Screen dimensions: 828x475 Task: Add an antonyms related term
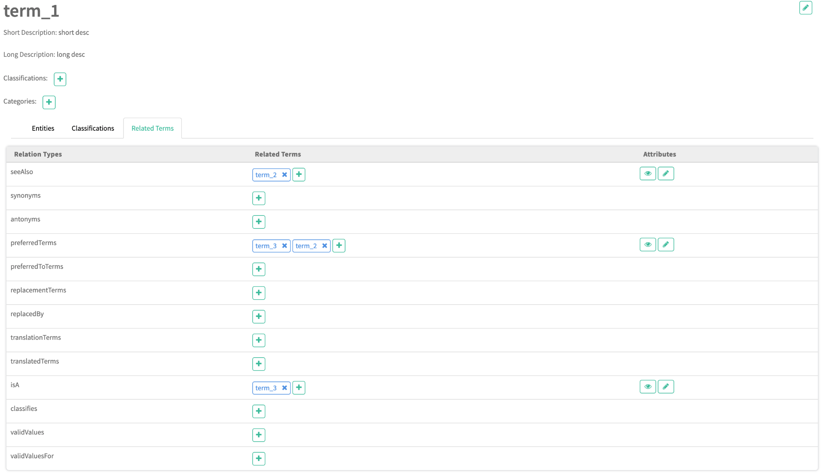click(x=259, y=222)
